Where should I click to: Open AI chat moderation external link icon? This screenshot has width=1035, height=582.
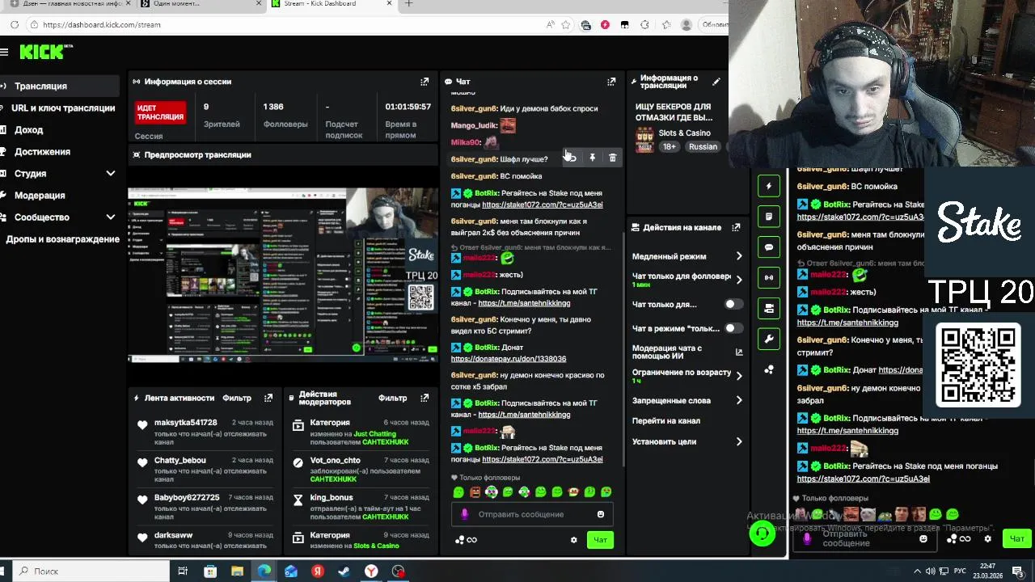click(739, 352)
